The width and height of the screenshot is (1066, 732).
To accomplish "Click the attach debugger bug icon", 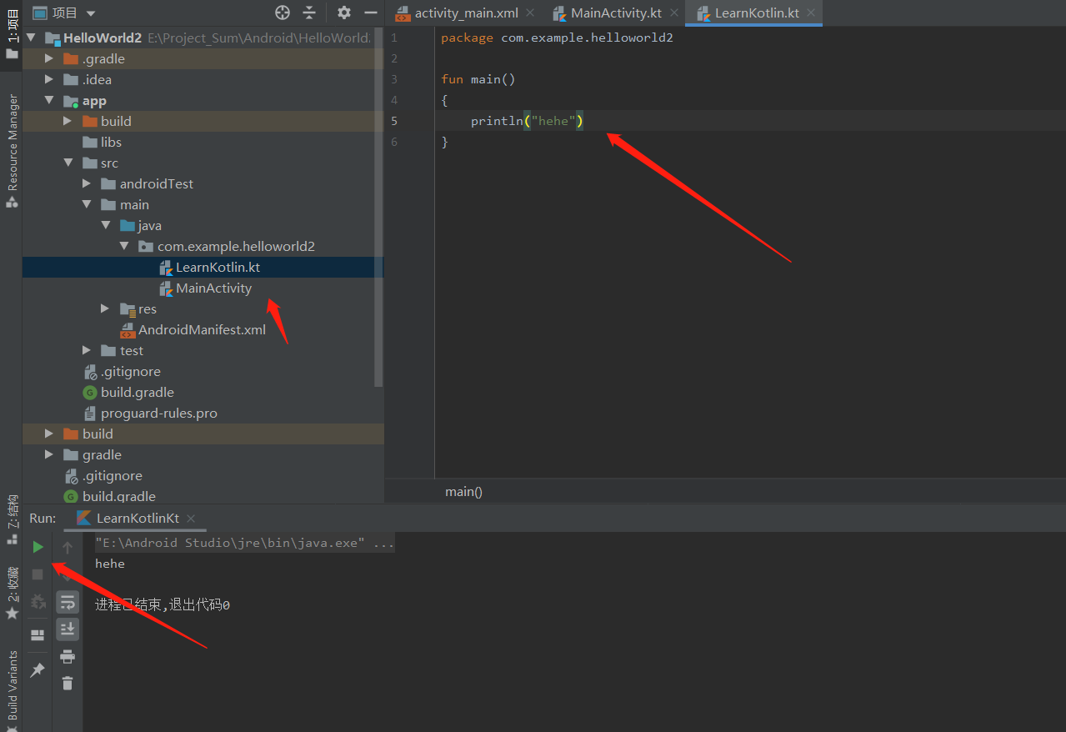I will click(x=38, y=601).
